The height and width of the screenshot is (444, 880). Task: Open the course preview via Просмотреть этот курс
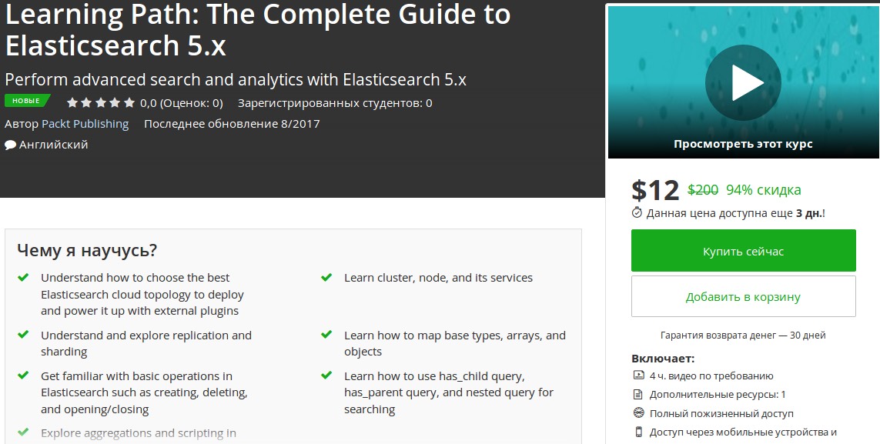743,143
